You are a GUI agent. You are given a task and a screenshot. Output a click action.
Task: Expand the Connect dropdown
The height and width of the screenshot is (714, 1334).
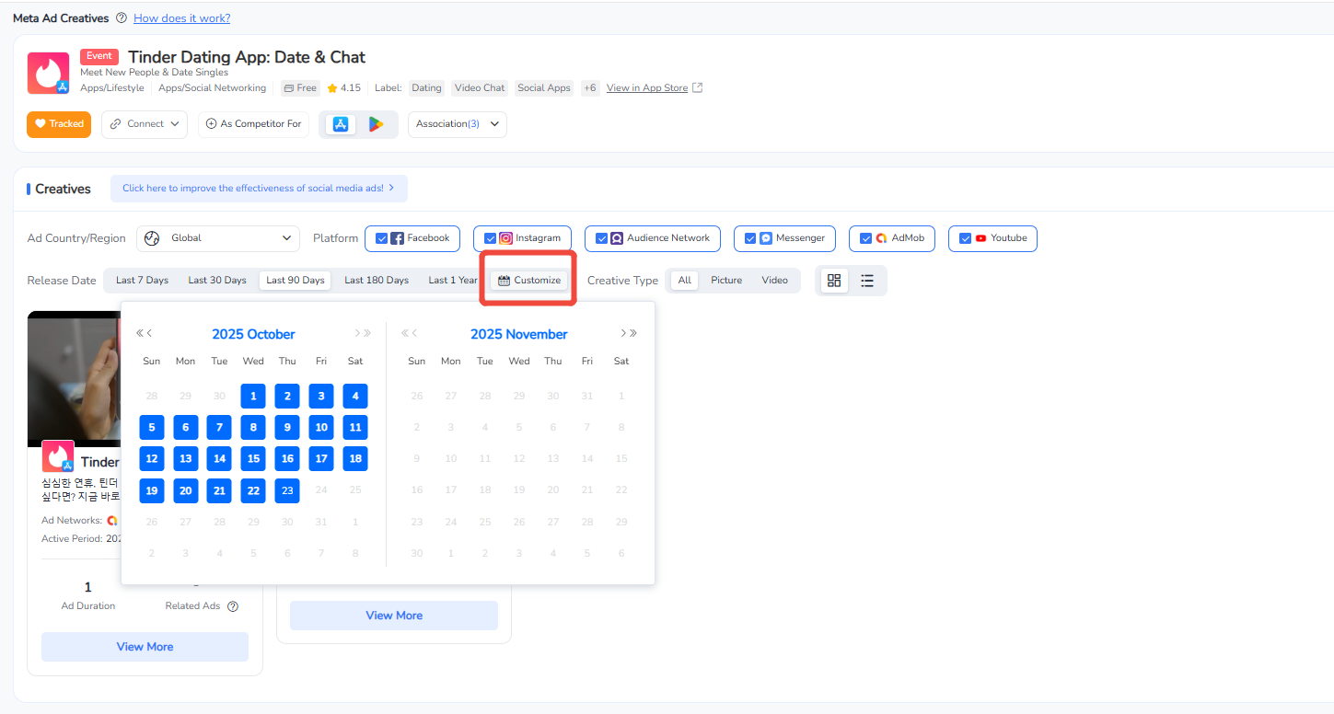click(x=145, y=124)
